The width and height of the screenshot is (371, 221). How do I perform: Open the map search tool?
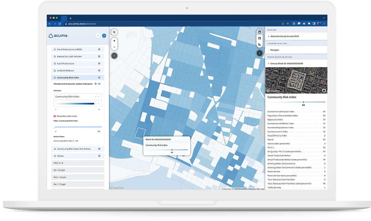114,32
